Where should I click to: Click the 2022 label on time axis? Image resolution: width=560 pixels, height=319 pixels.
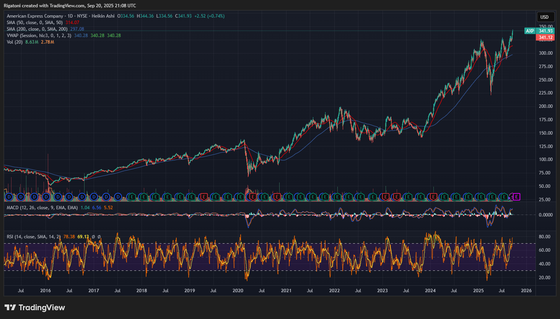[x=334, y=291]
